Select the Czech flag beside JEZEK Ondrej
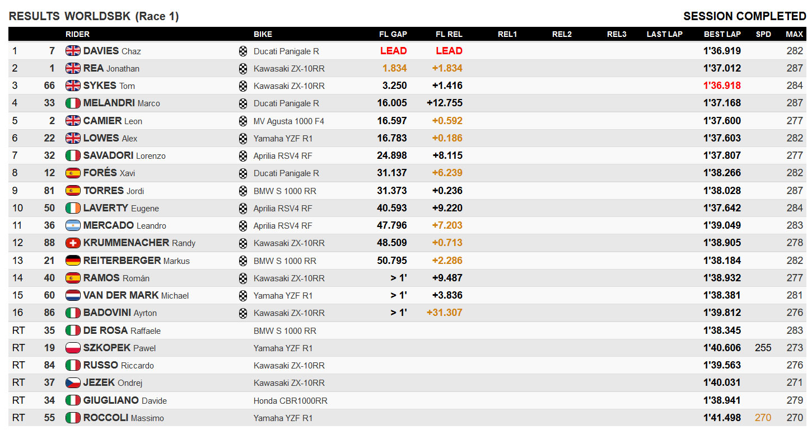 pyautogui.click(x=73, y=382)
